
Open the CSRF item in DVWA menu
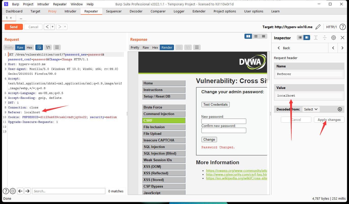pyautogui.click(x=164, y=120)
